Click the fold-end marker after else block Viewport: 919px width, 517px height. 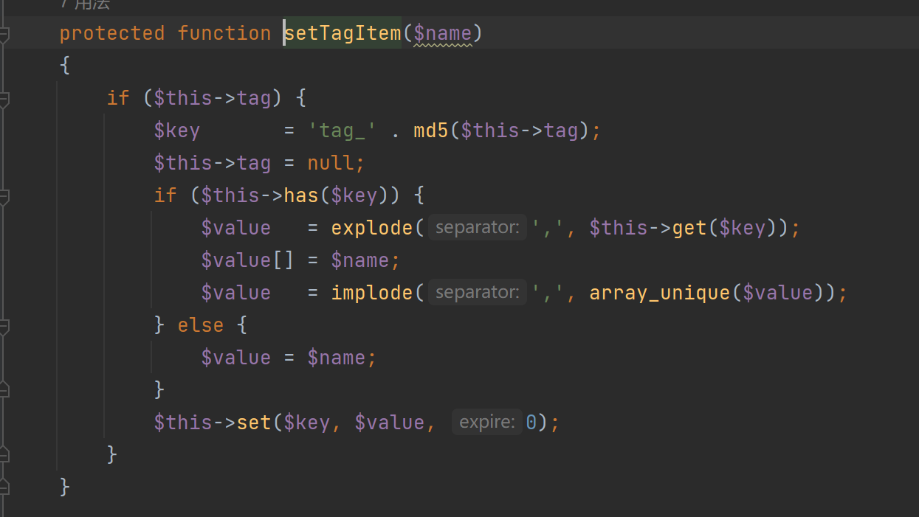pyautogui.click(x=4, y=389)
